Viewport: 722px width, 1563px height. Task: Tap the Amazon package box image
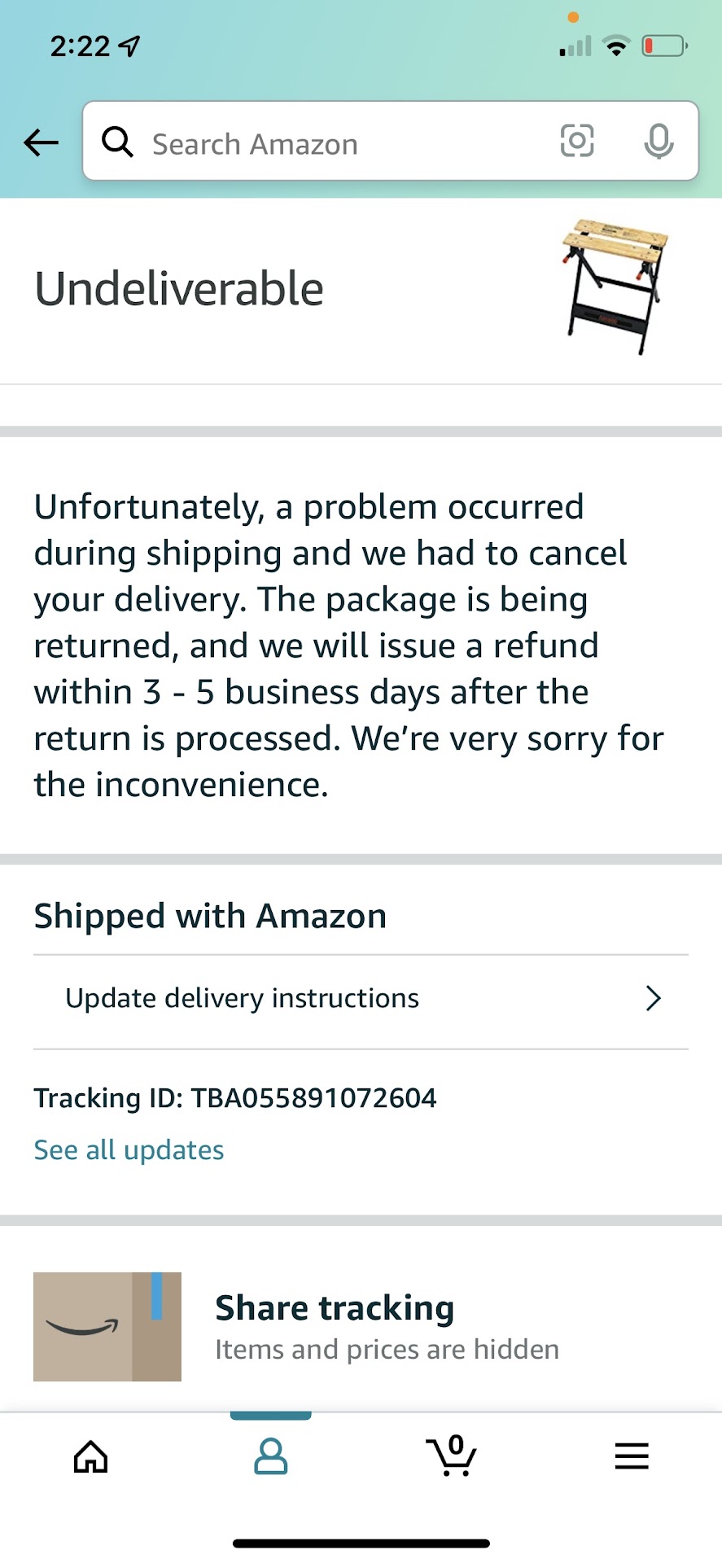(x=107, y=1327)
